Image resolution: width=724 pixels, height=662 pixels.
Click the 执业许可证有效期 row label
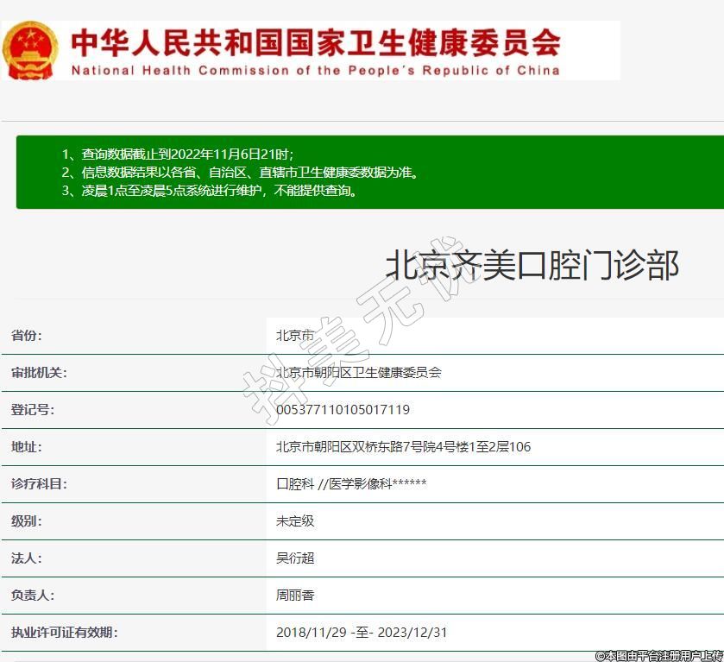[x=64, y=633]
